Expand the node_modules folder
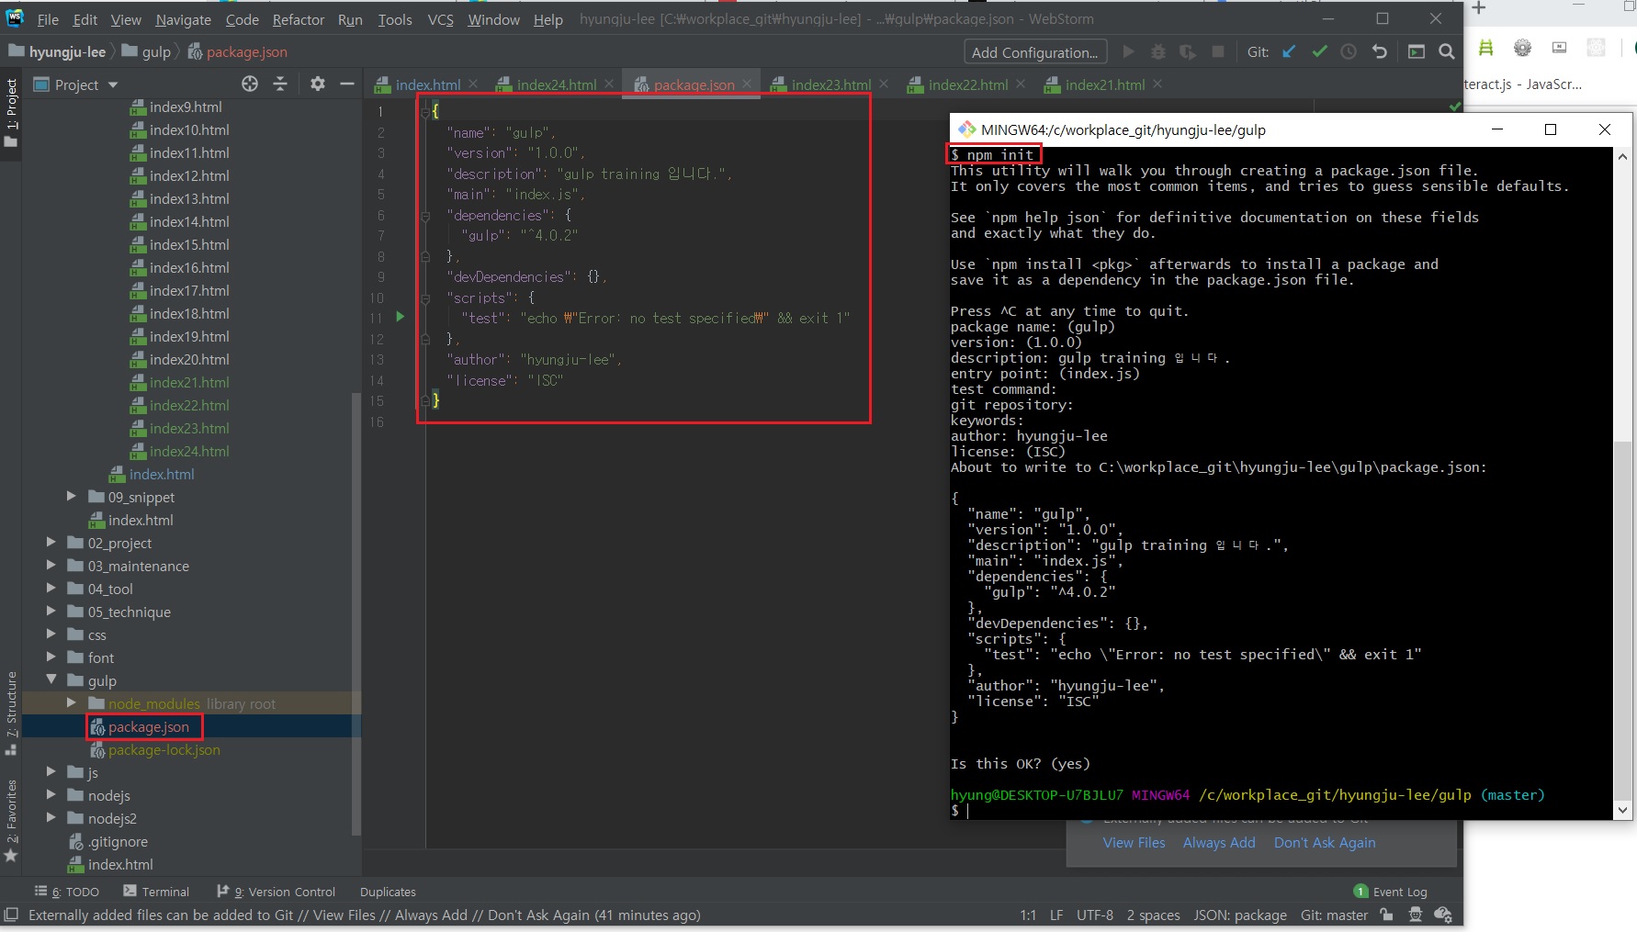1637x932 pixels. [x=72, y=703]
